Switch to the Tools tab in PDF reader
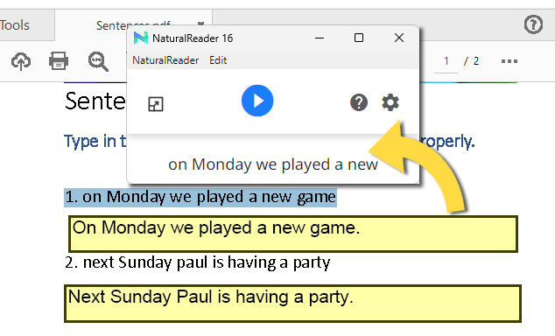 pos(15,25)
